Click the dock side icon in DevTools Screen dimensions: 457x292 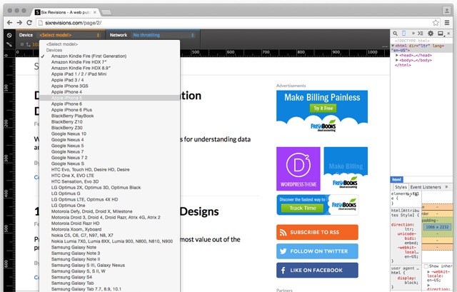point(441,34)
